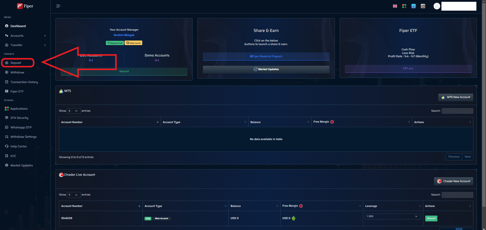Screen dimensions: 486x230
Task: Expand the Transfer submenu
Action: (x=25, y=45)
